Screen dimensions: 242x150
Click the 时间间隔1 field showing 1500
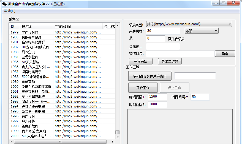(157, 97)
